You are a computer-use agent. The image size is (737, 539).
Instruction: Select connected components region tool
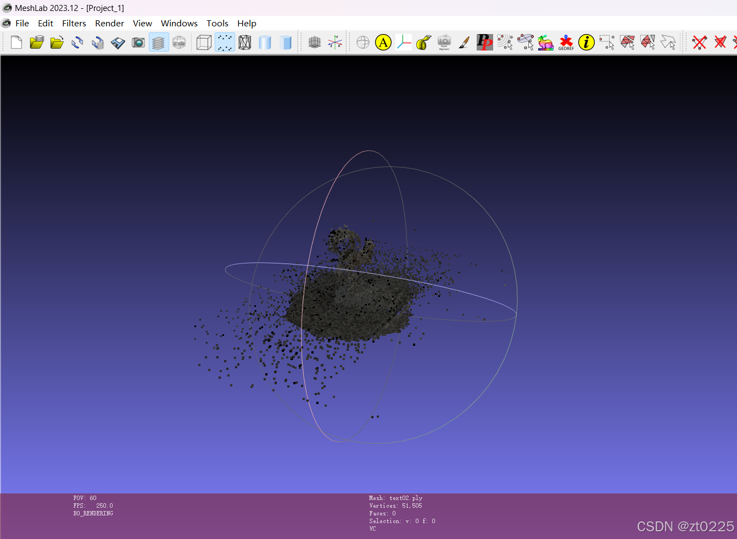pos(647,42)
